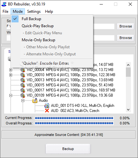Collapse the Audio folder node
Viewport: 138px width, 158px height.
tap(23, 100)
